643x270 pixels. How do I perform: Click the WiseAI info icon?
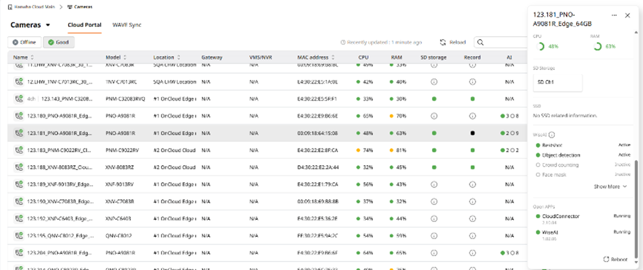click(551, 135)
